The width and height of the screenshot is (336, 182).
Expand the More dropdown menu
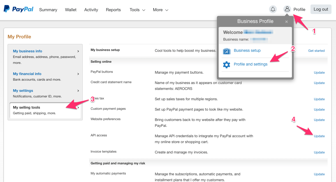click(x=161, y=10)
